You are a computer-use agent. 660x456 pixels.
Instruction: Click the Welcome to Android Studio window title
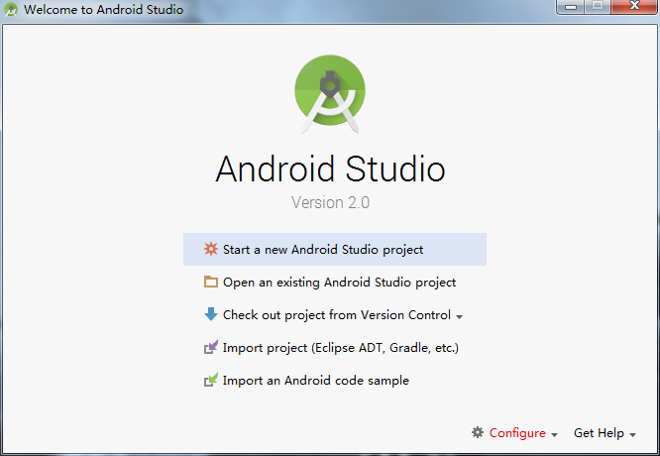click(x=103, y=9)
